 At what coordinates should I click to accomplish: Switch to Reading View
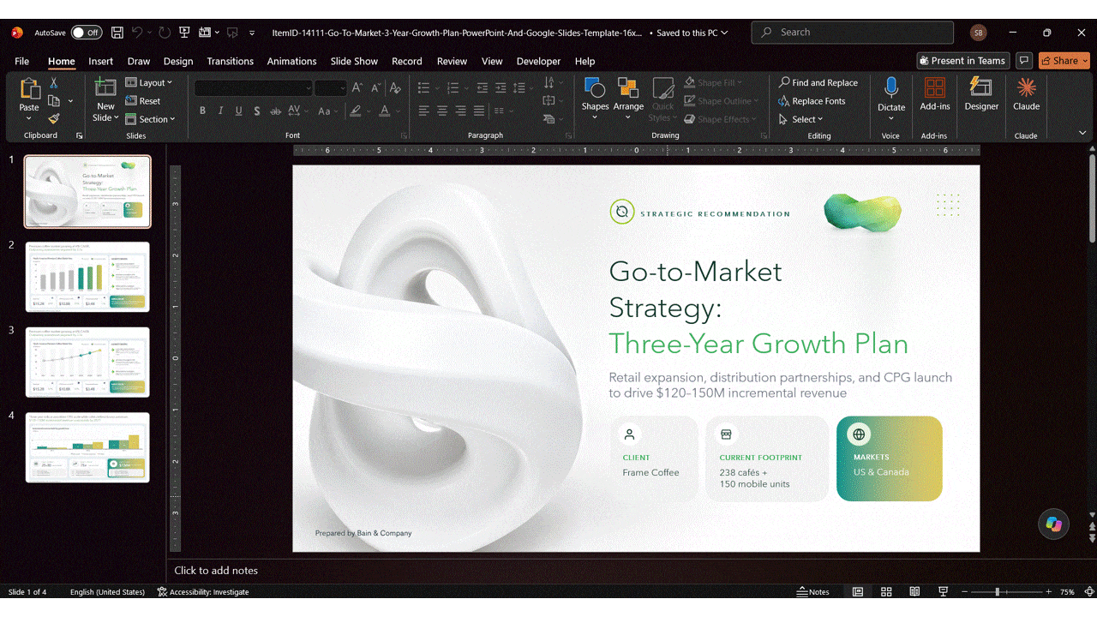click(x=914, y=592)
